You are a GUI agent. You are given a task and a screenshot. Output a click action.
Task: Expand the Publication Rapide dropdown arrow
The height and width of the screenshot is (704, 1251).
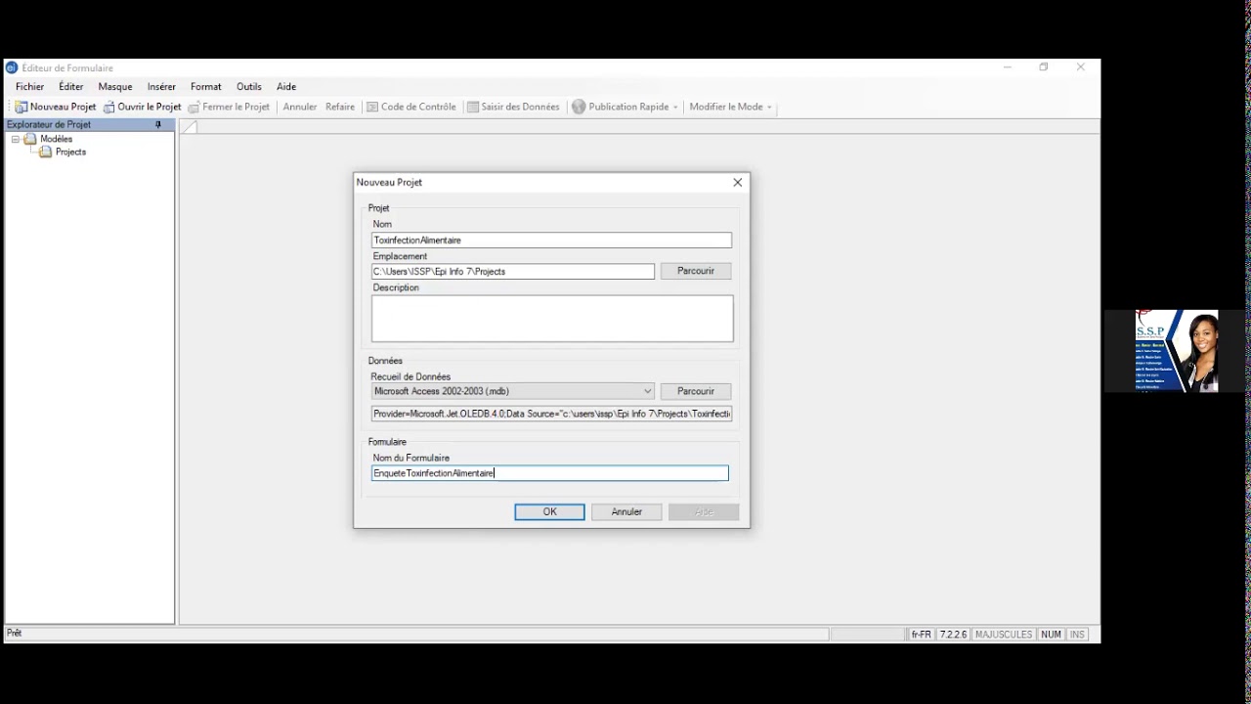tap(675, 108)
